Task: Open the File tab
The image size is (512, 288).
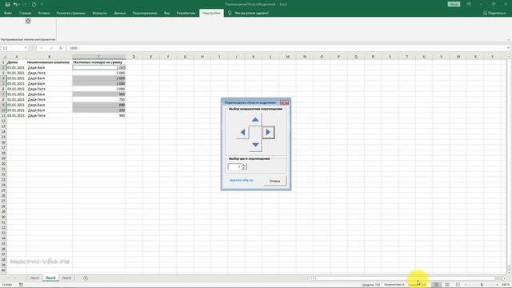Action: 8,13
